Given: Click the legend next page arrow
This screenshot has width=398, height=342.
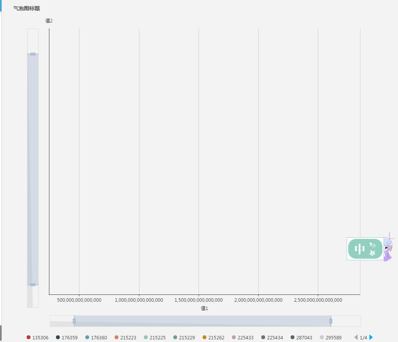Looking at the screenshot, I should pyautogui.click(x=370, y=337).
